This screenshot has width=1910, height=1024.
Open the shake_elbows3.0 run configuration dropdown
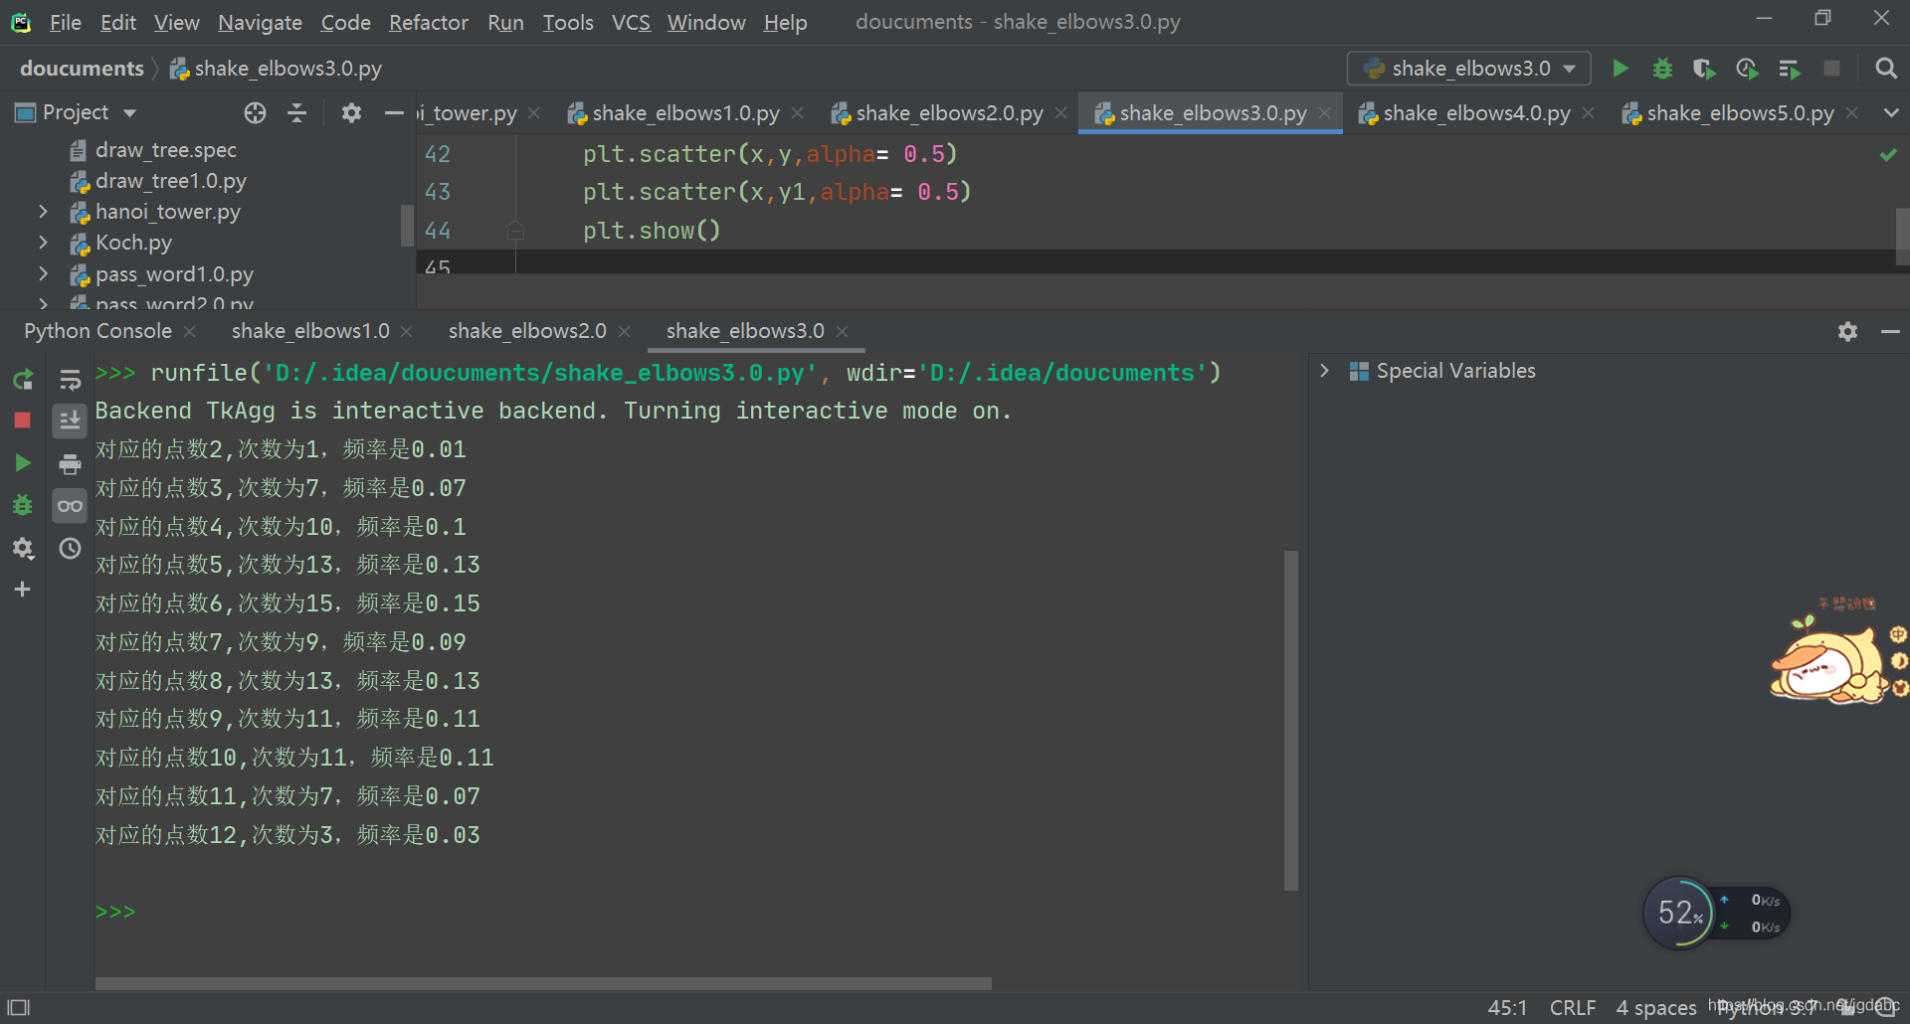tap(1469, 69)
